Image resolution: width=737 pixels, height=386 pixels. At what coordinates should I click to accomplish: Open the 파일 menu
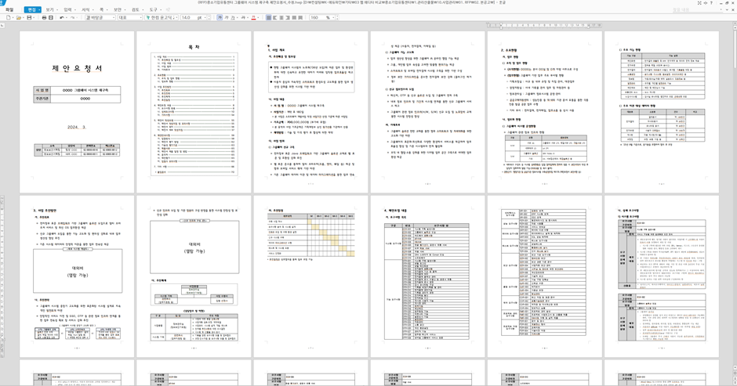[9, 9]
